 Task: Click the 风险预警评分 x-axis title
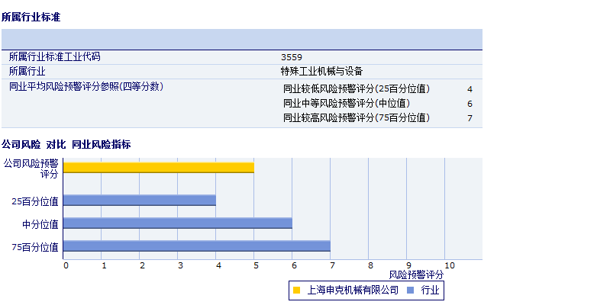(x=416, y=274)
